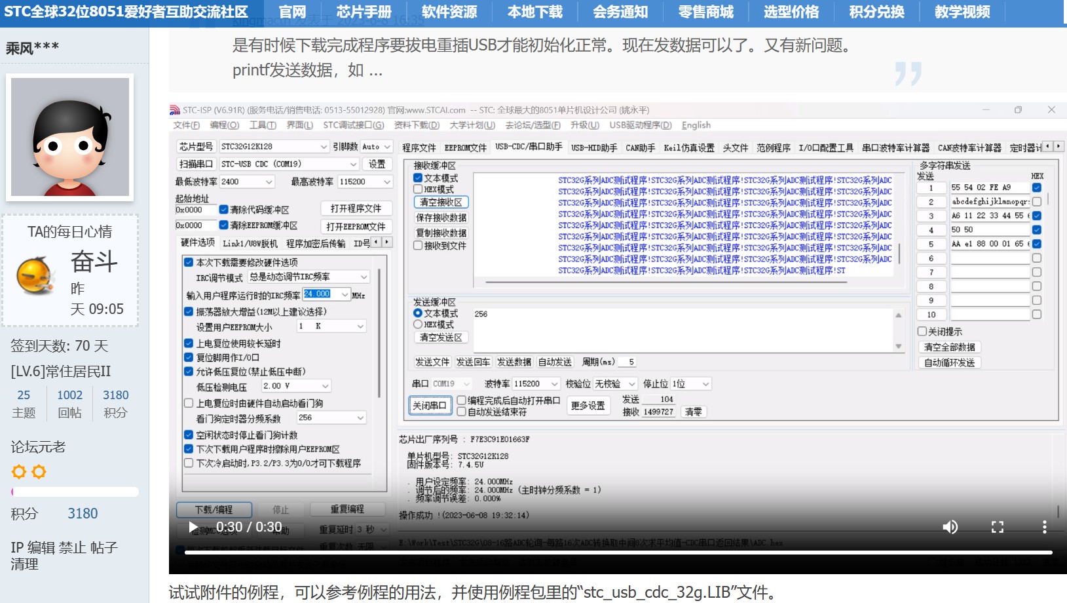Click the send buffer scroll-up arrow

click(x=899, y=315)
